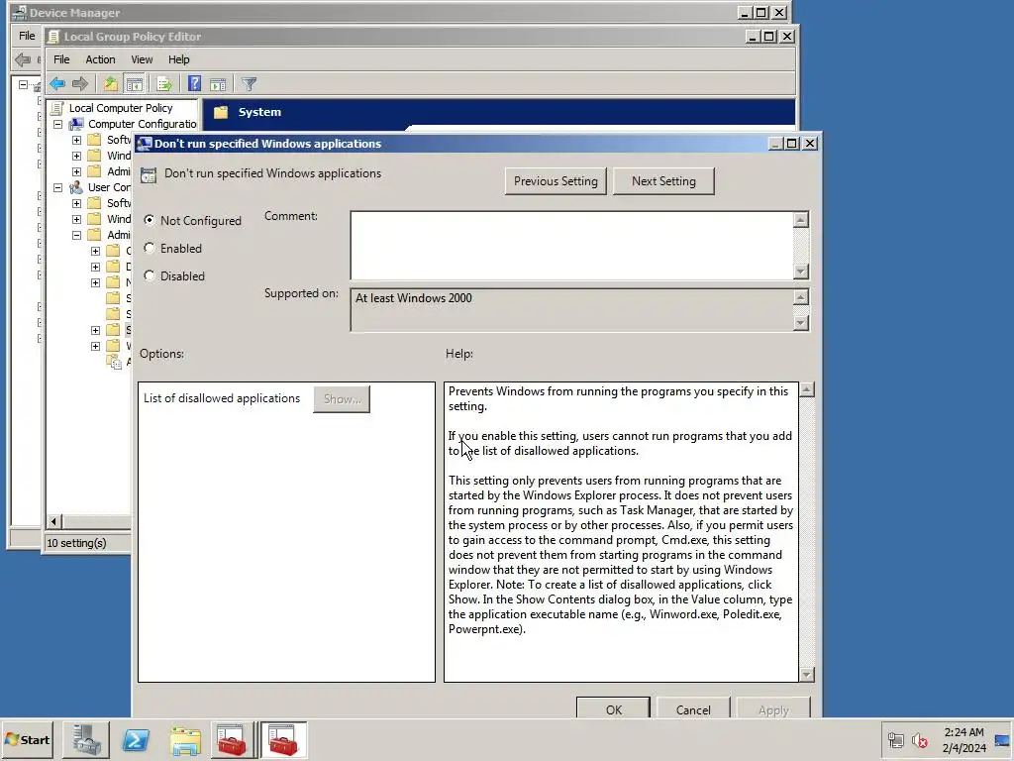Click the Comment box scroll down arrow
This screenshot has width=1014, height=761.
pos(800,272)
